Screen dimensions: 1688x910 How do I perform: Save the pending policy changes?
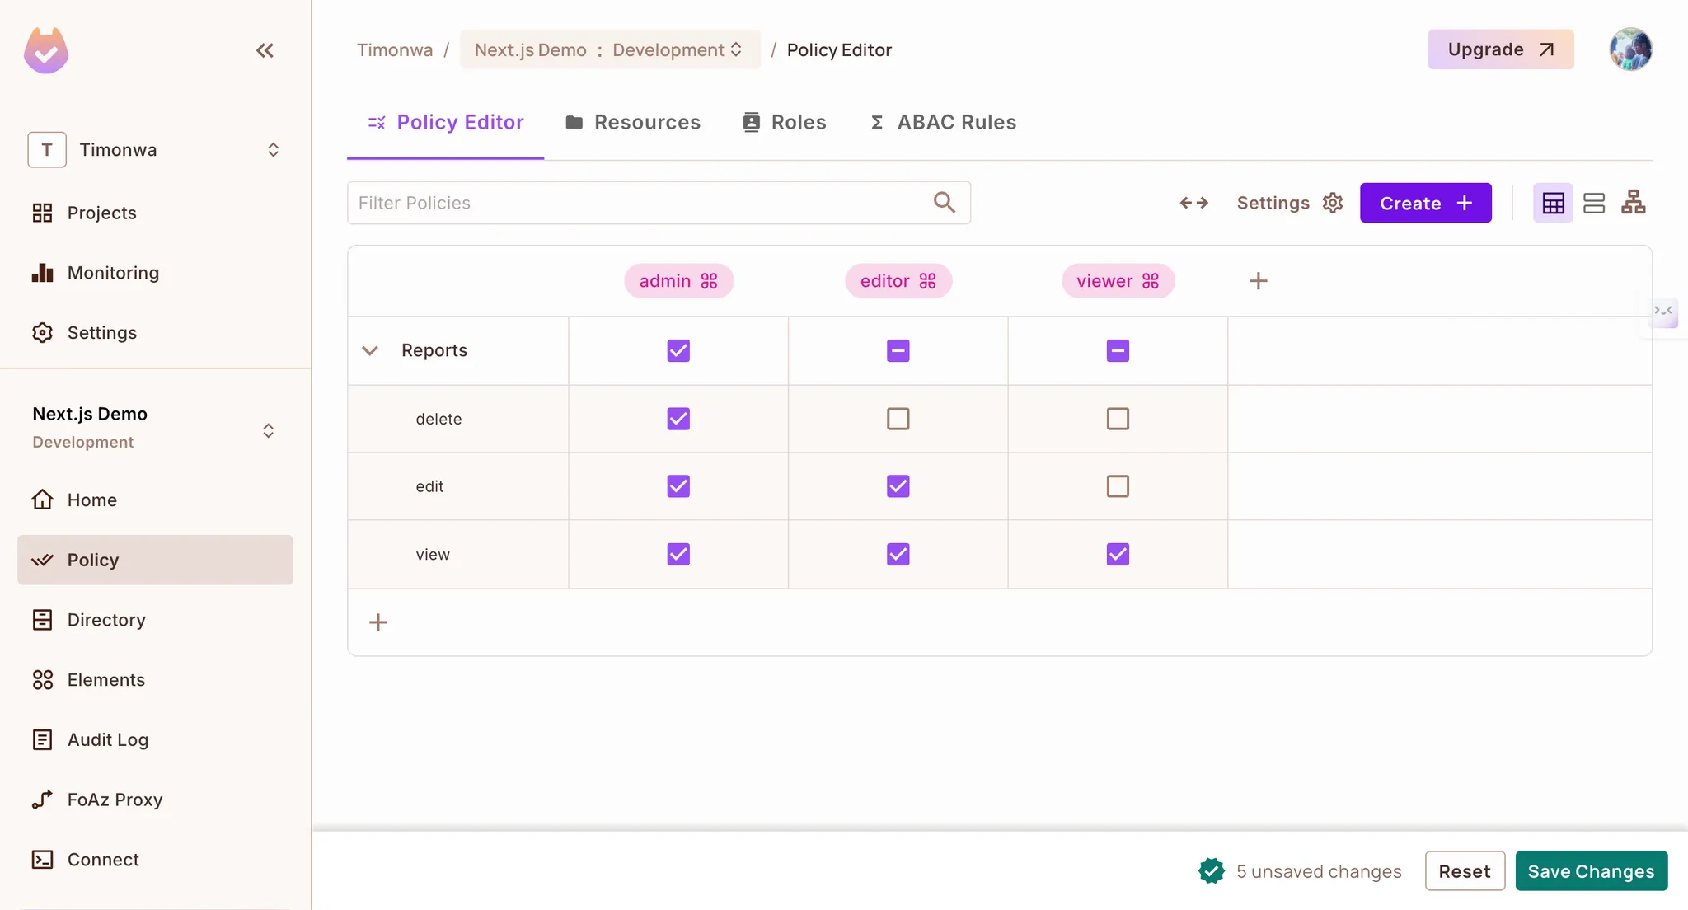tap(1591, 870)
